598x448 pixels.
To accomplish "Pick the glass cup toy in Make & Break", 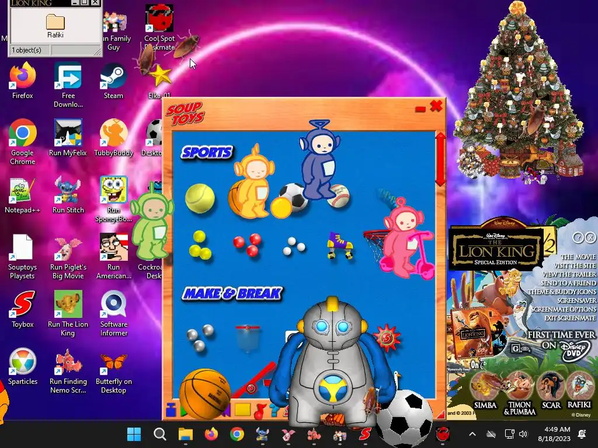I will coord(248,338).
